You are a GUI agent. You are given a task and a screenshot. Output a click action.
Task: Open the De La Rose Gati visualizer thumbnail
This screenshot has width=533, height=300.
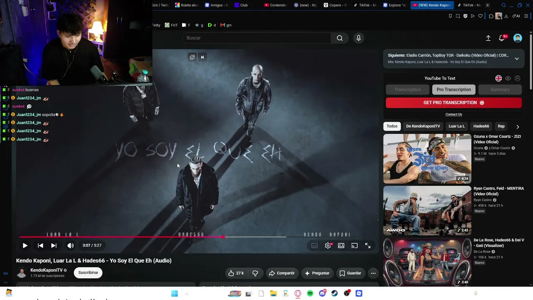click(427, 262)
